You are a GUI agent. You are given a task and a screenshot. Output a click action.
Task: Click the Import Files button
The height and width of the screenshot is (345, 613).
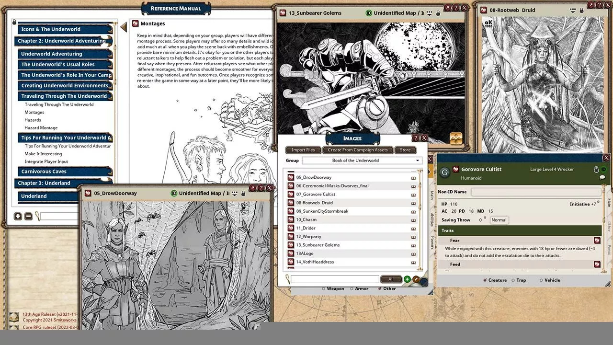(x=303, y=150)
